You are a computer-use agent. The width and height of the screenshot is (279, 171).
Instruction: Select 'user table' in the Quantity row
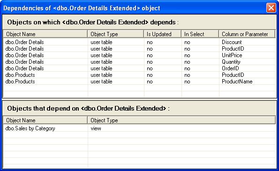click(x=101, y=62)
